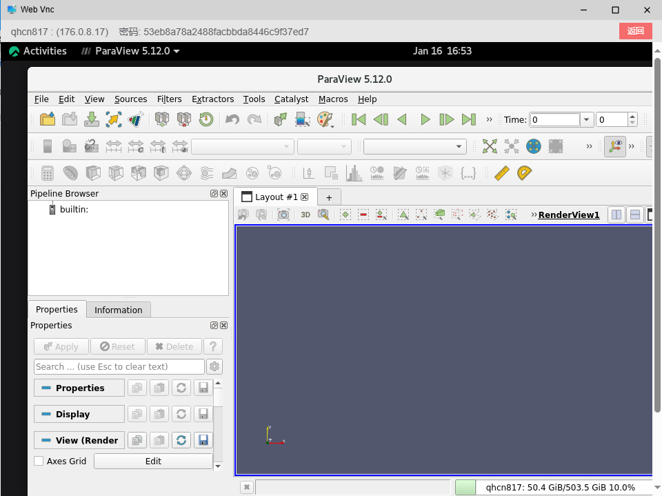Expand hidden VCR toolbar items chevron

tap(489, 119)
